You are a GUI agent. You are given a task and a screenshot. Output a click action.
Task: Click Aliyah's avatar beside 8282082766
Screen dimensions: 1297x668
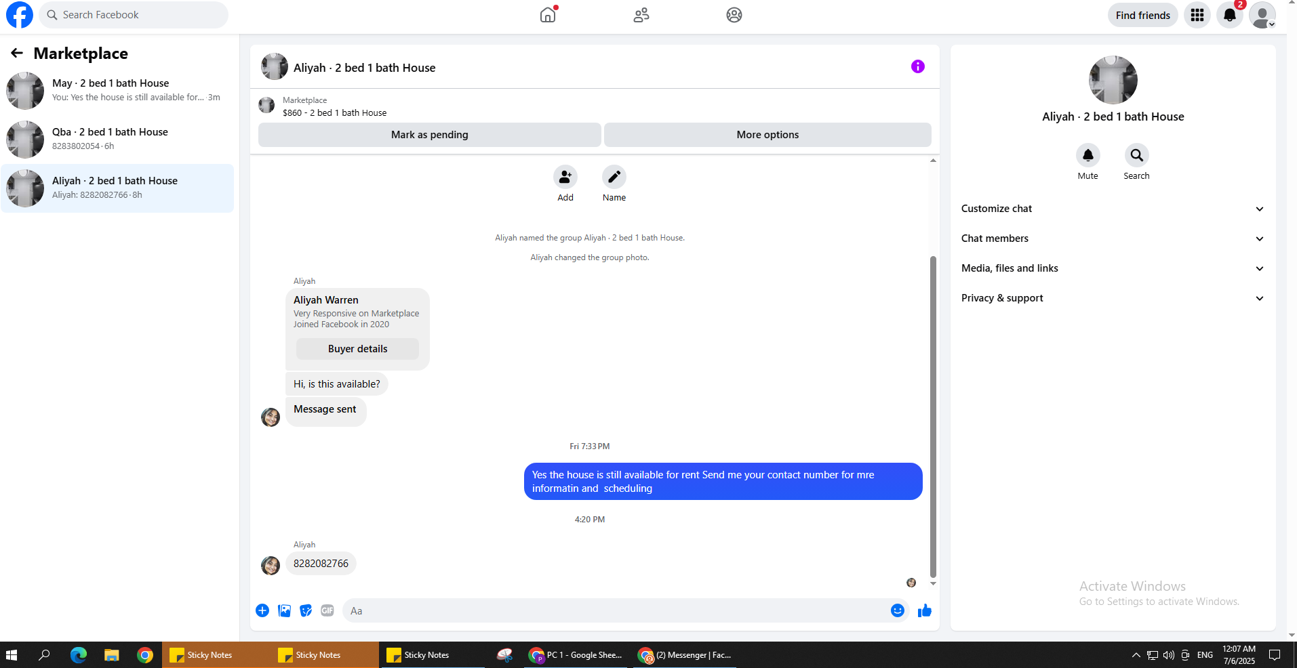click(x=271, y=565)
